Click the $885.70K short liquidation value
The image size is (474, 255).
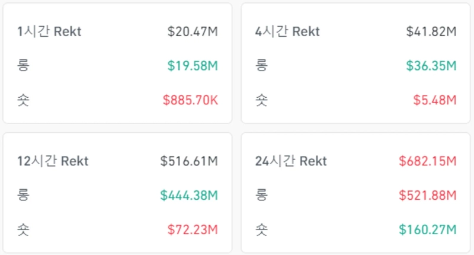(190, 100)
